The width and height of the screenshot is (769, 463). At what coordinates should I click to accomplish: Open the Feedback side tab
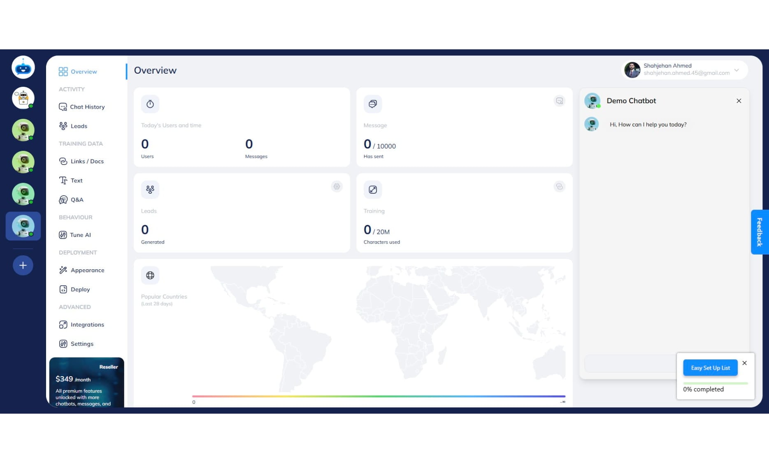coord(759,232)
